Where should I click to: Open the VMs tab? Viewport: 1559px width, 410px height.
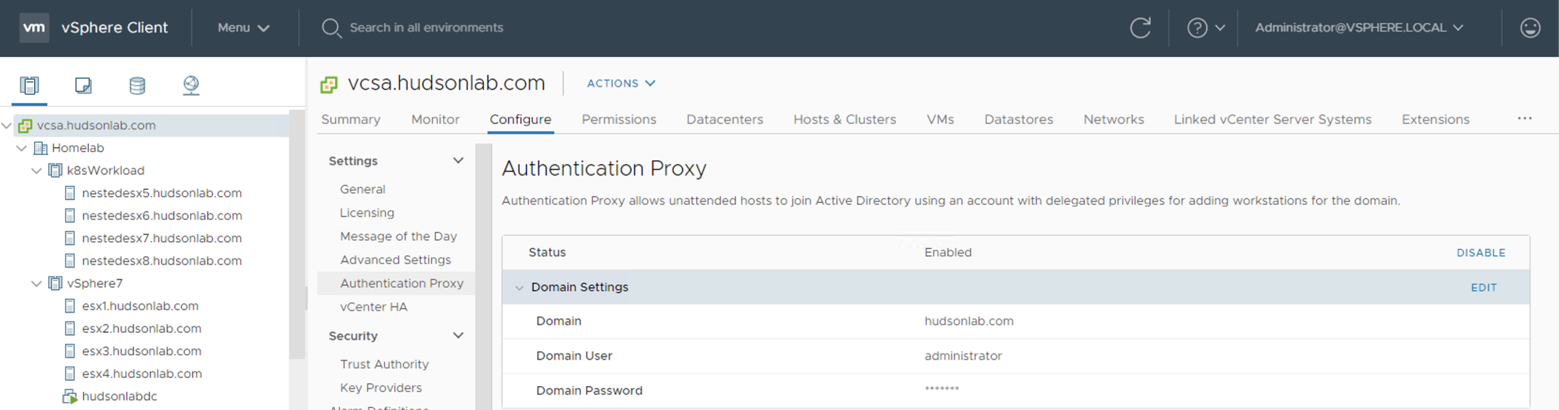pos(940,119)
